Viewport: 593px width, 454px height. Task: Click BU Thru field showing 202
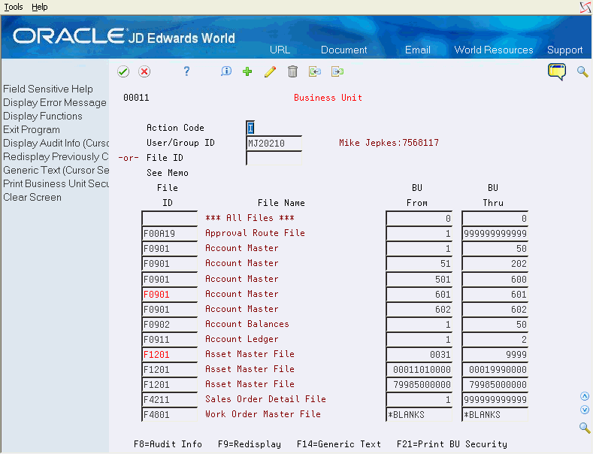click(x=495, y=264)
